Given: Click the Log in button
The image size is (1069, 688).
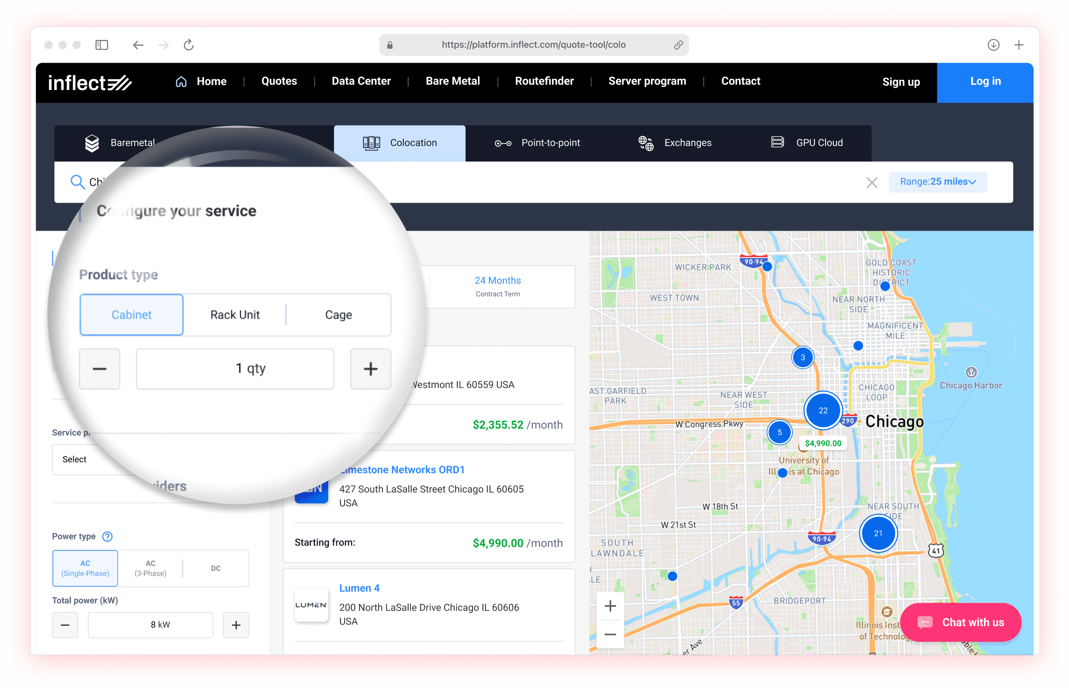Looking at the screenshot, I should (985, 83).
